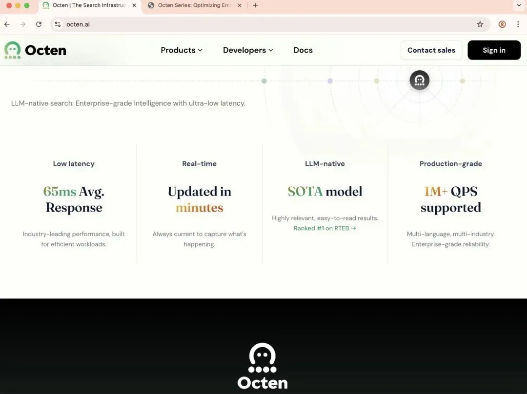The image size is (527, 394).
Task: Click the Production-grade label
Action: point(451,163)
